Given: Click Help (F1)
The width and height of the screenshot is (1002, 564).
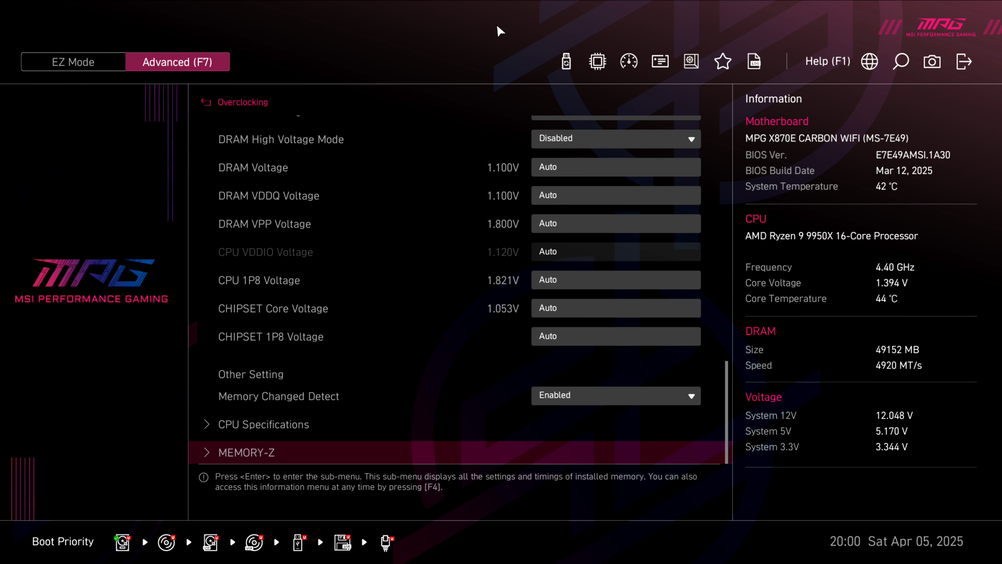Looking at the screenshot, I should [827, 62].
